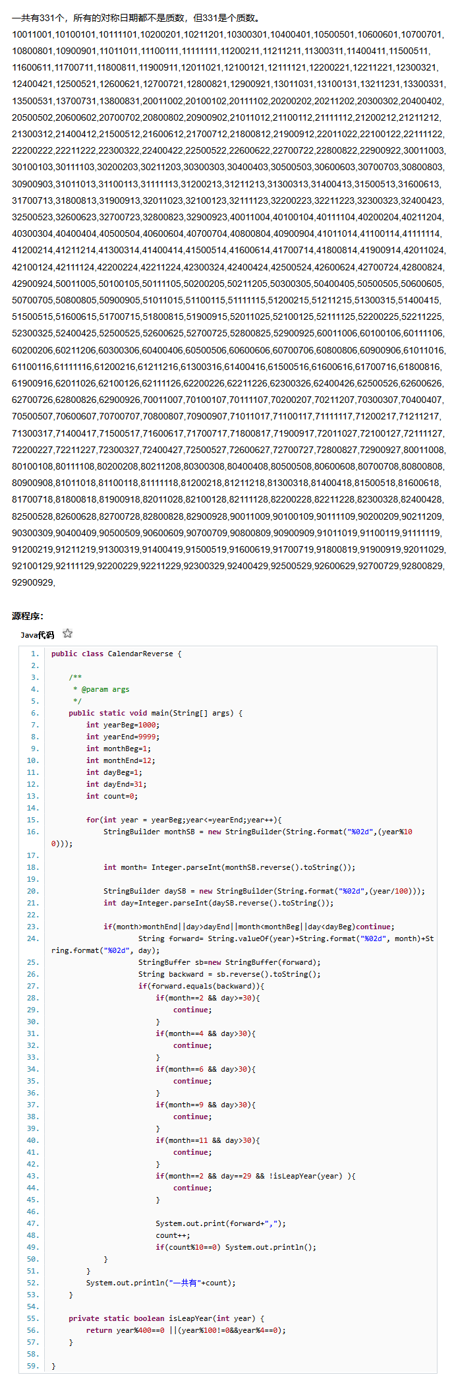Click line number 59 in code gutter
This screenshot has height=1381, width=454.
32,1366
